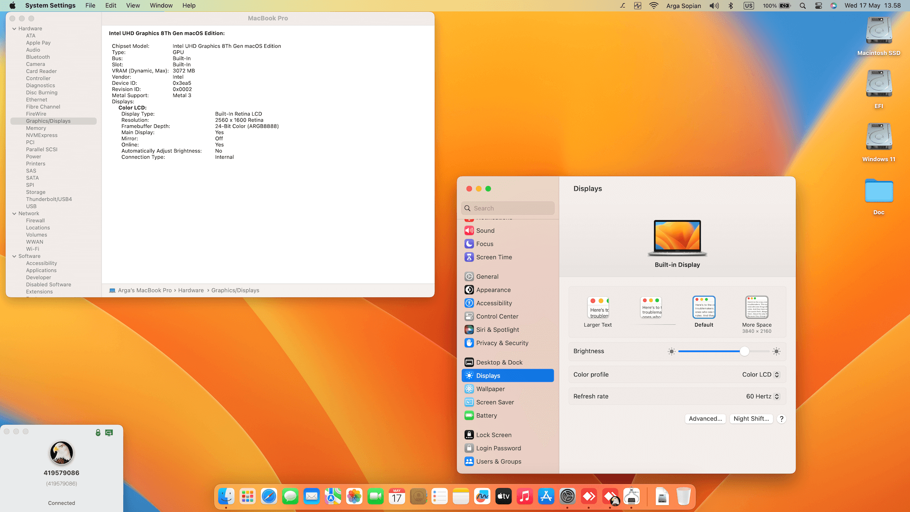Click Spotlight search icon in menu bar
This screenshot has width=910, height=512.
pos(802,6)
